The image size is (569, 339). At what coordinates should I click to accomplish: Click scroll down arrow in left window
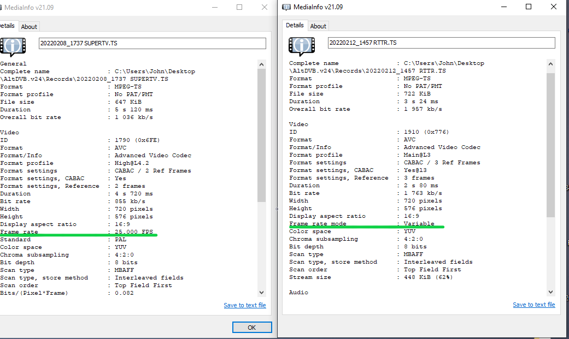[x=261, y=292]
